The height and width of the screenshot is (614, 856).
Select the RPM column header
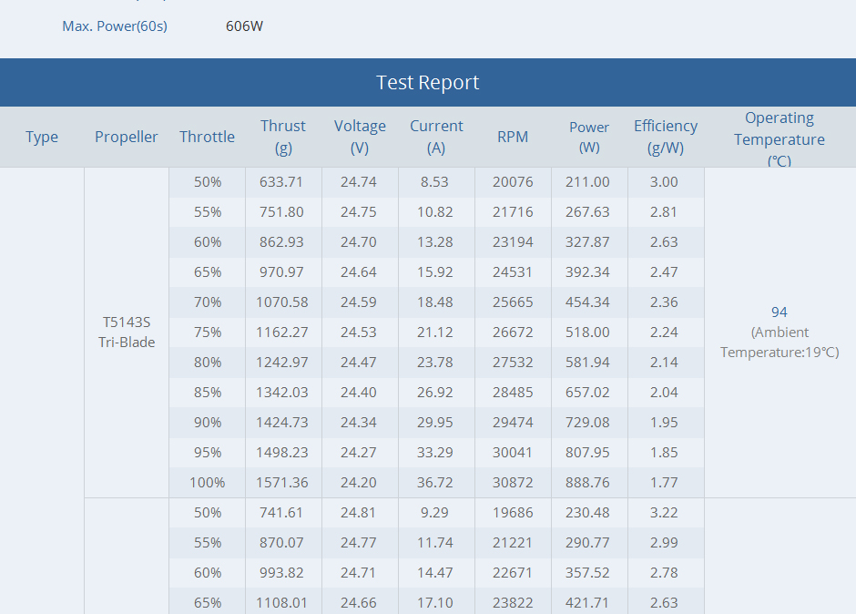pos(513,137)
